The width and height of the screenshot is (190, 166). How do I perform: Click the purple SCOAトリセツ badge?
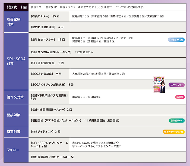(x=176, y=85)
